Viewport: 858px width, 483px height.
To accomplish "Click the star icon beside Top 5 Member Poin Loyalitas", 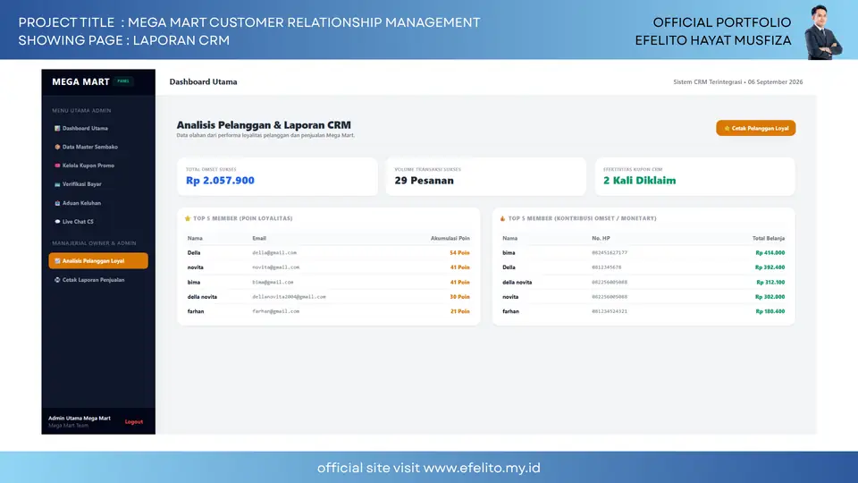I will pyautogui.click(x=188, y=218).
